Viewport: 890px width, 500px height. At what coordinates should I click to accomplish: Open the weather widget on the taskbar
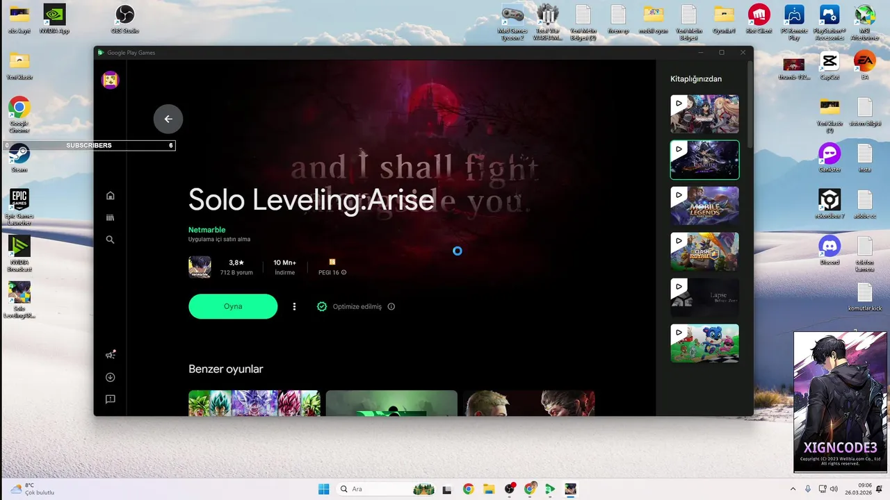(x=32, y=489)
